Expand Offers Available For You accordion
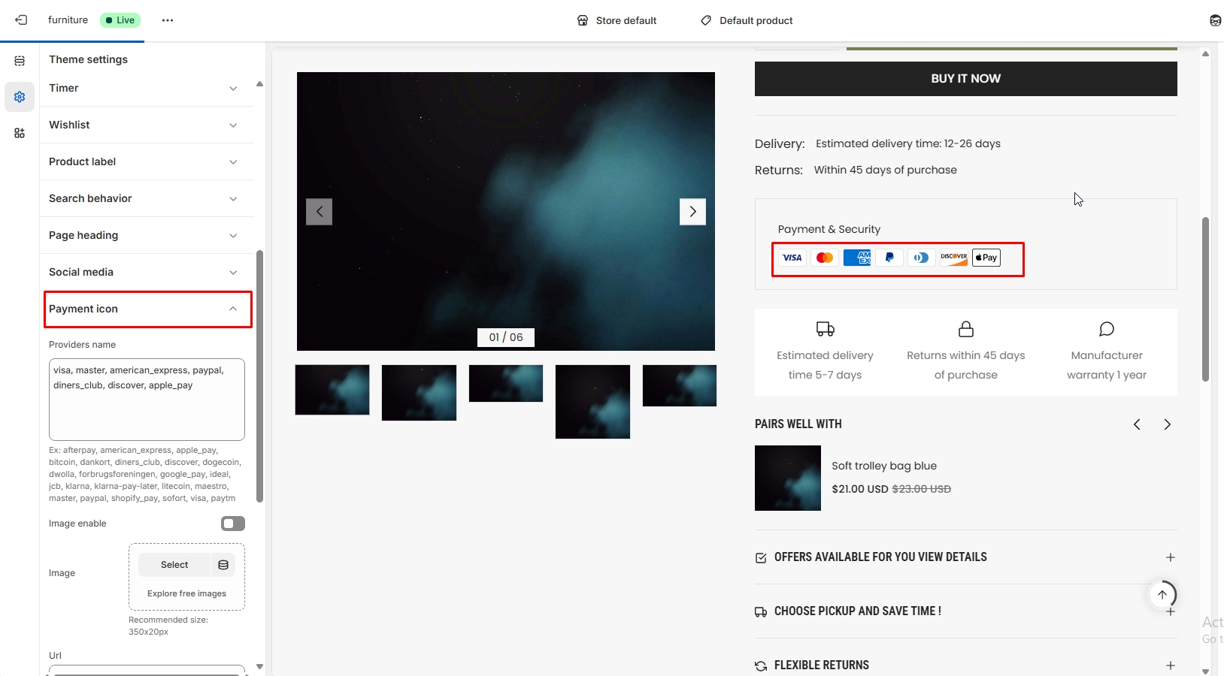This screenshot has width=1224, height=676. (x=965, y=557)
